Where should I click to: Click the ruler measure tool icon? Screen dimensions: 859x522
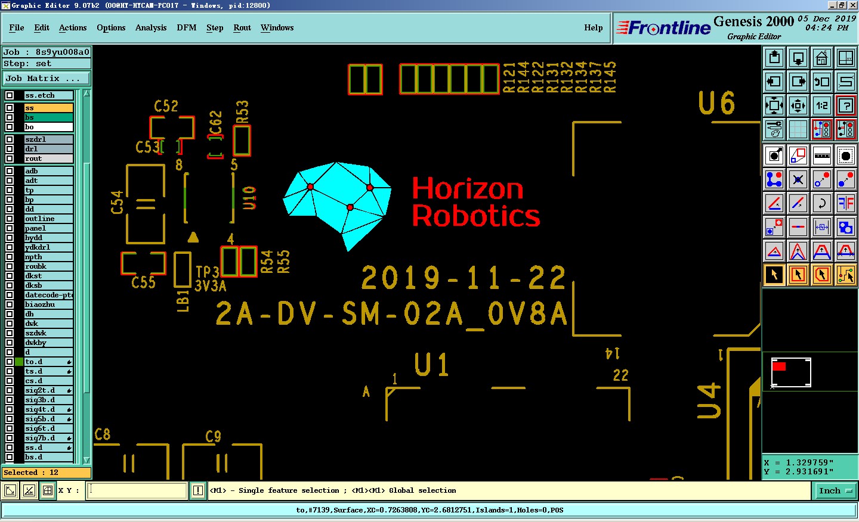[822, 156]
